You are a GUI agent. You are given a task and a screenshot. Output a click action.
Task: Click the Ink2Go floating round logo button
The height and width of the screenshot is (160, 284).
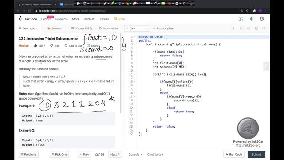(248, 128)
